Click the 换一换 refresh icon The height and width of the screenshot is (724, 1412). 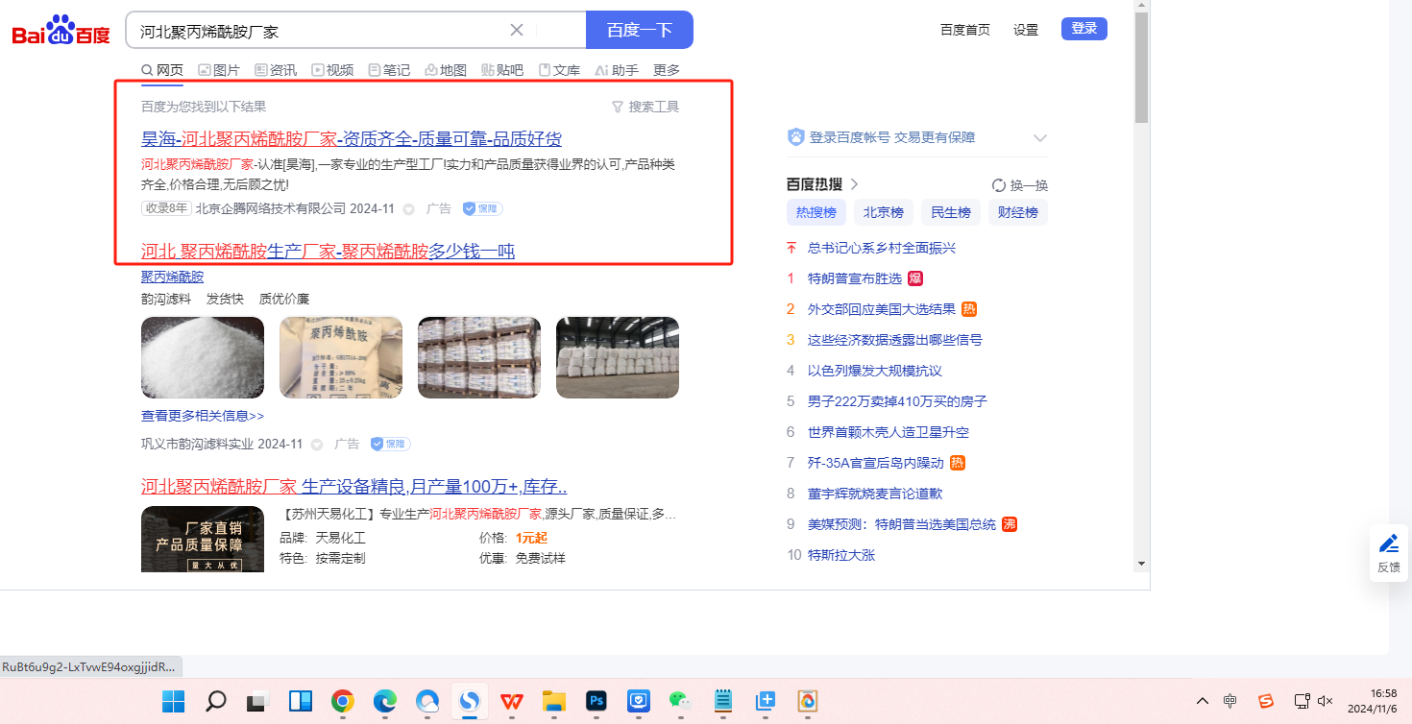click(999, 185)
